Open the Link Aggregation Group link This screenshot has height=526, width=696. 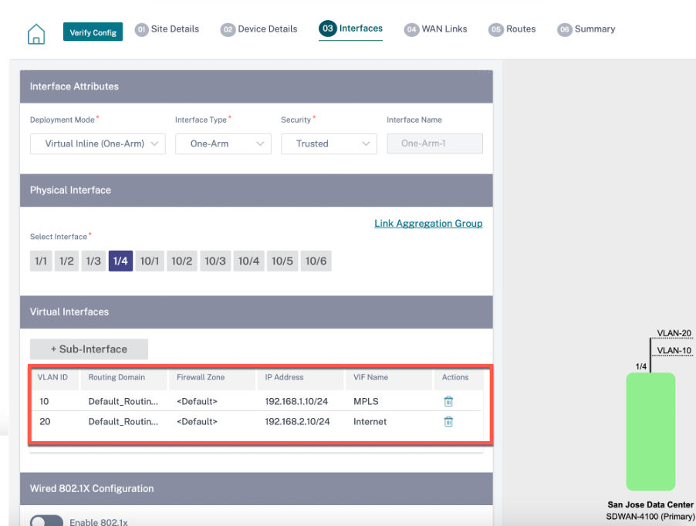click(x=428, y=224)
